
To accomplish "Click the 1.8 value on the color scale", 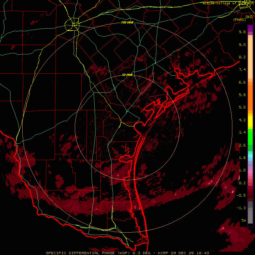I will [242, 158].
